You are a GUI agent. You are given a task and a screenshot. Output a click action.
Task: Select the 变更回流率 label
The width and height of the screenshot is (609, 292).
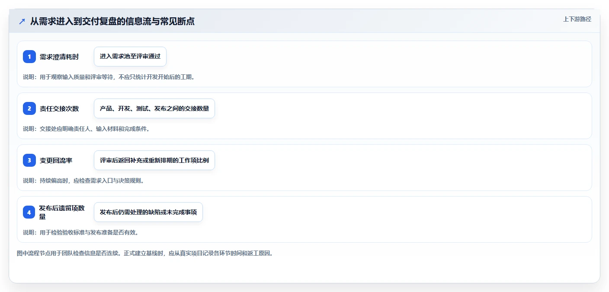[x=56, y=160]
